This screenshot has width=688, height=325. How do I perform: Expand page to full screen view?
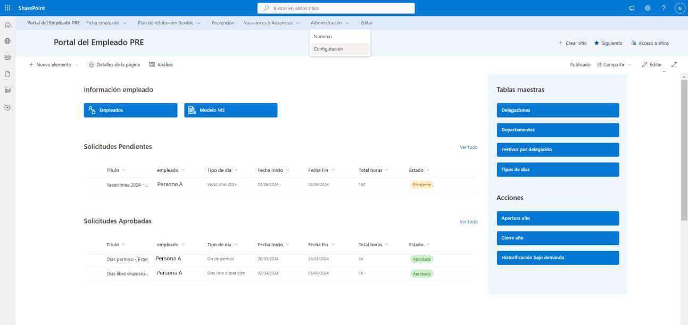pyautogui.click(x=674, y=64)
